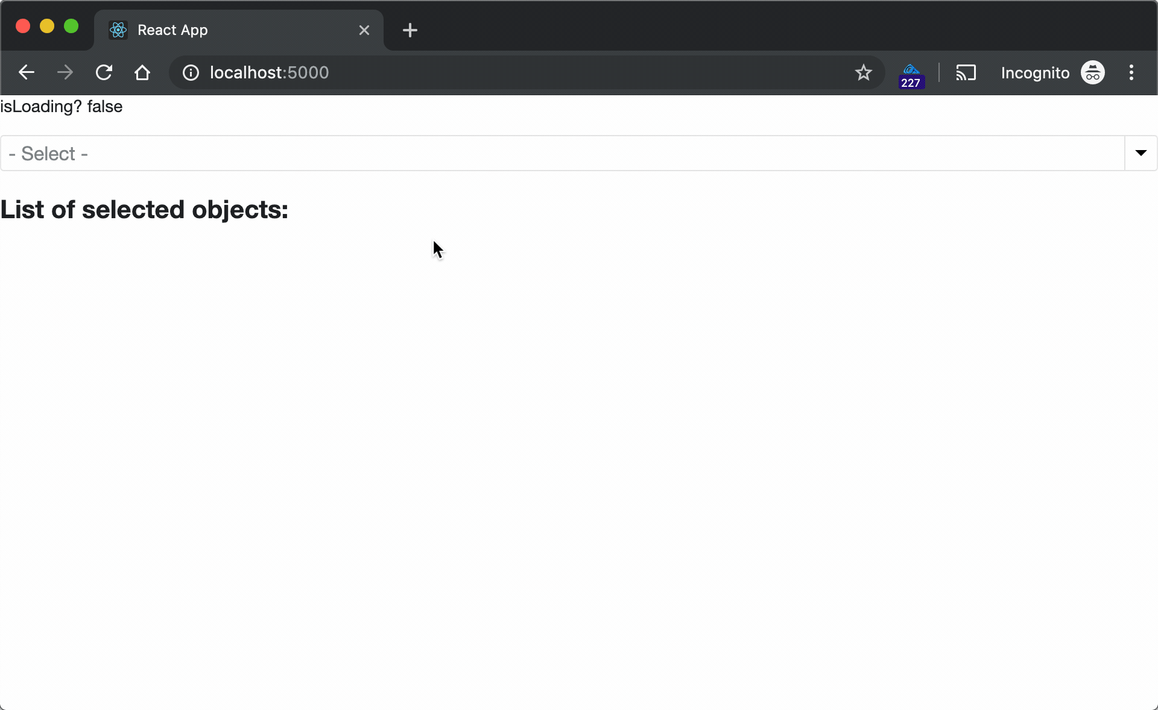Click the List of selected objects heading

[144, 209]
